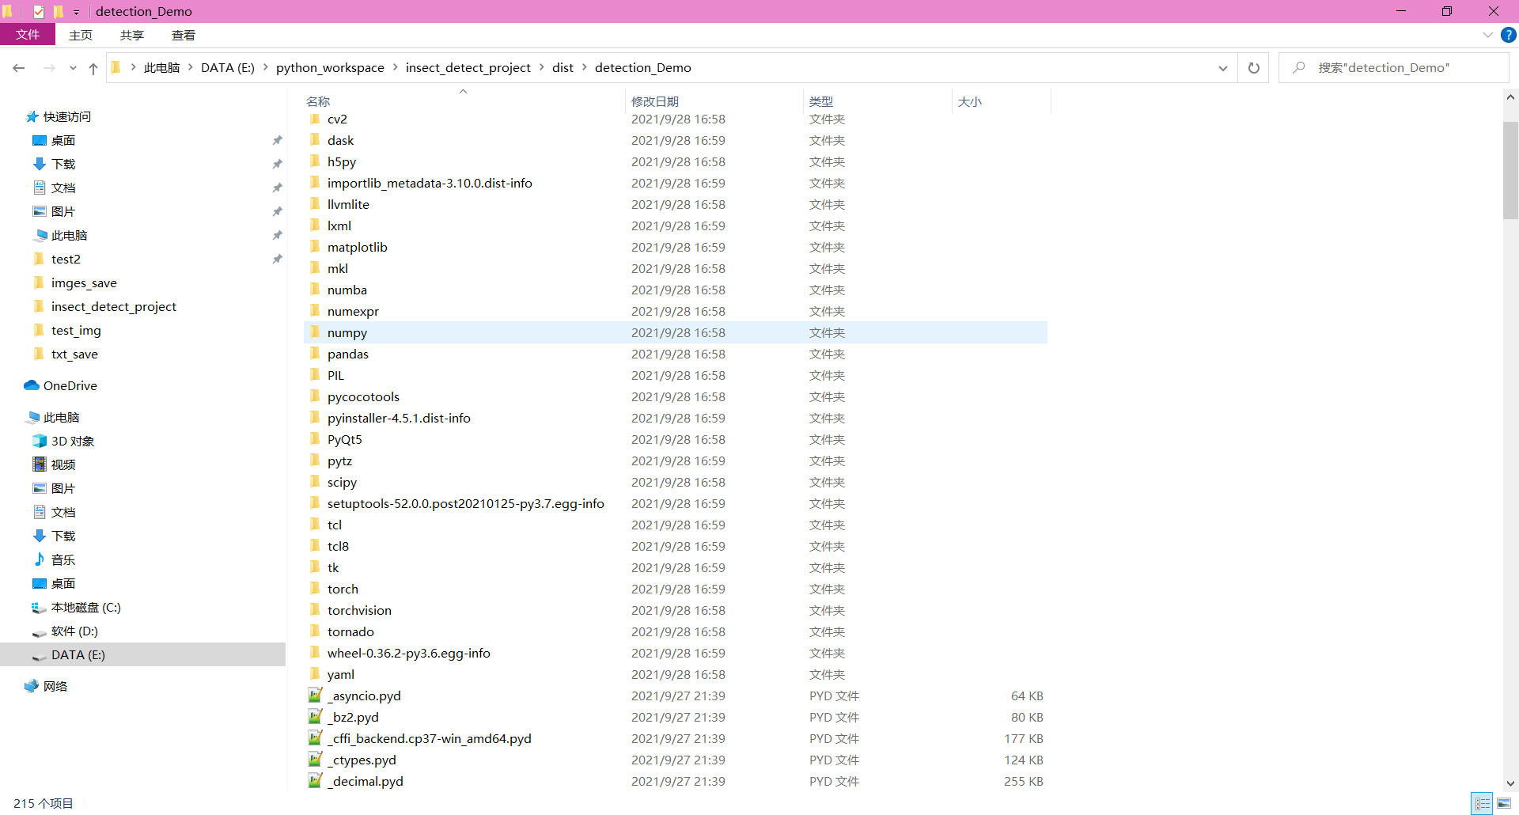Sort by 名称 column header
The image size is (1519, 815).
318,101
